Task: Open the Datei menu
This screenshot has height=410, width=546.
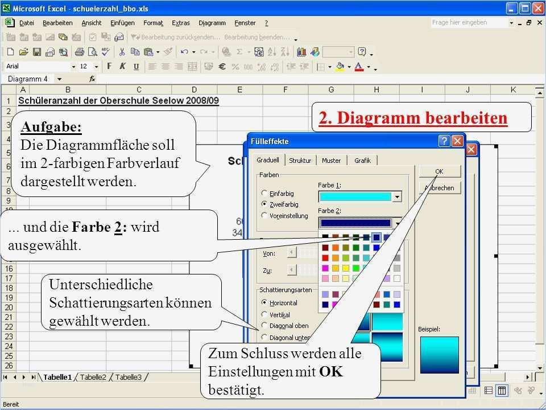Action: click(27, 23)
